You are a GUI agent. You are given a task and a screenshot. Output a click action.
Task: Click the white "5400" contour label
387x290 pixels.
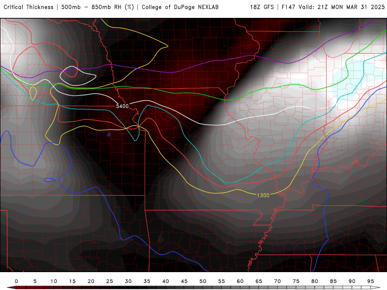click(122, 106)
